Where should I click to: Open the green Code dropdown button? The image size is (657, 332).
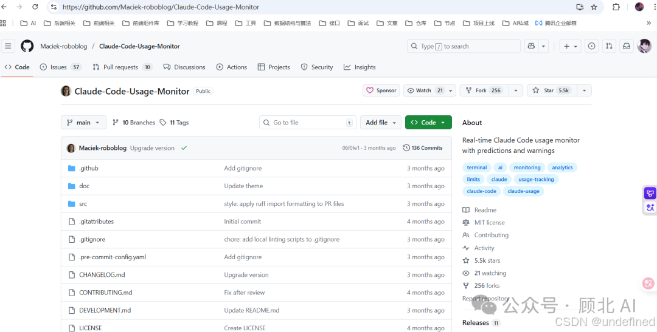(x=428, y=123)
